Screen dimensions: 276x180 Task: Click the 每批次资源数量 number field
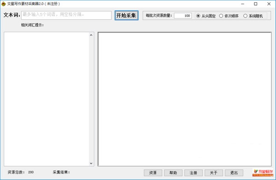[183, 16]
